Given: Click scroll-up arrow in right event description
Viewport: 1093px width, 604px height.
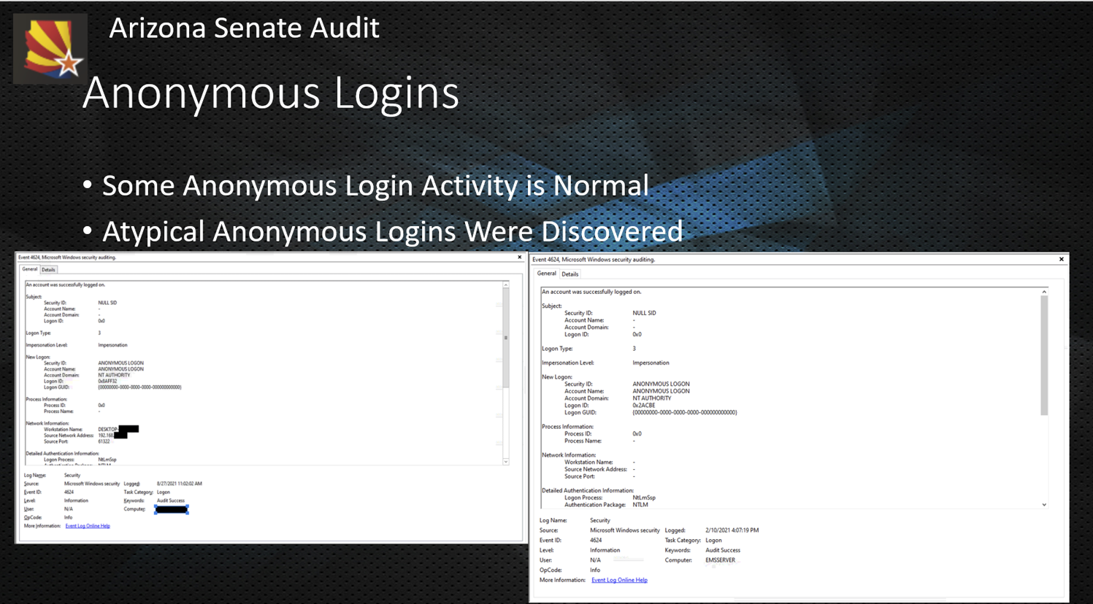Looking at the screenshot, I should [x=1044, y=292].
